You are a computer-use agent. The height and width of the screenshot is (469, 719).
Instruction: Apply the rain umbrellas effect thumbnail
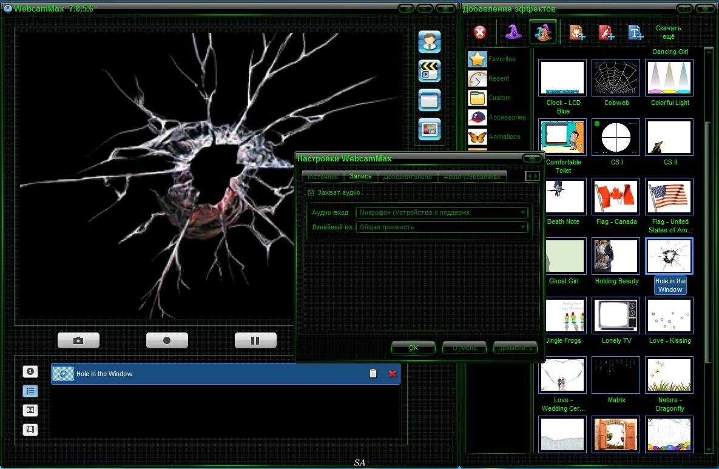coord(669,434)
